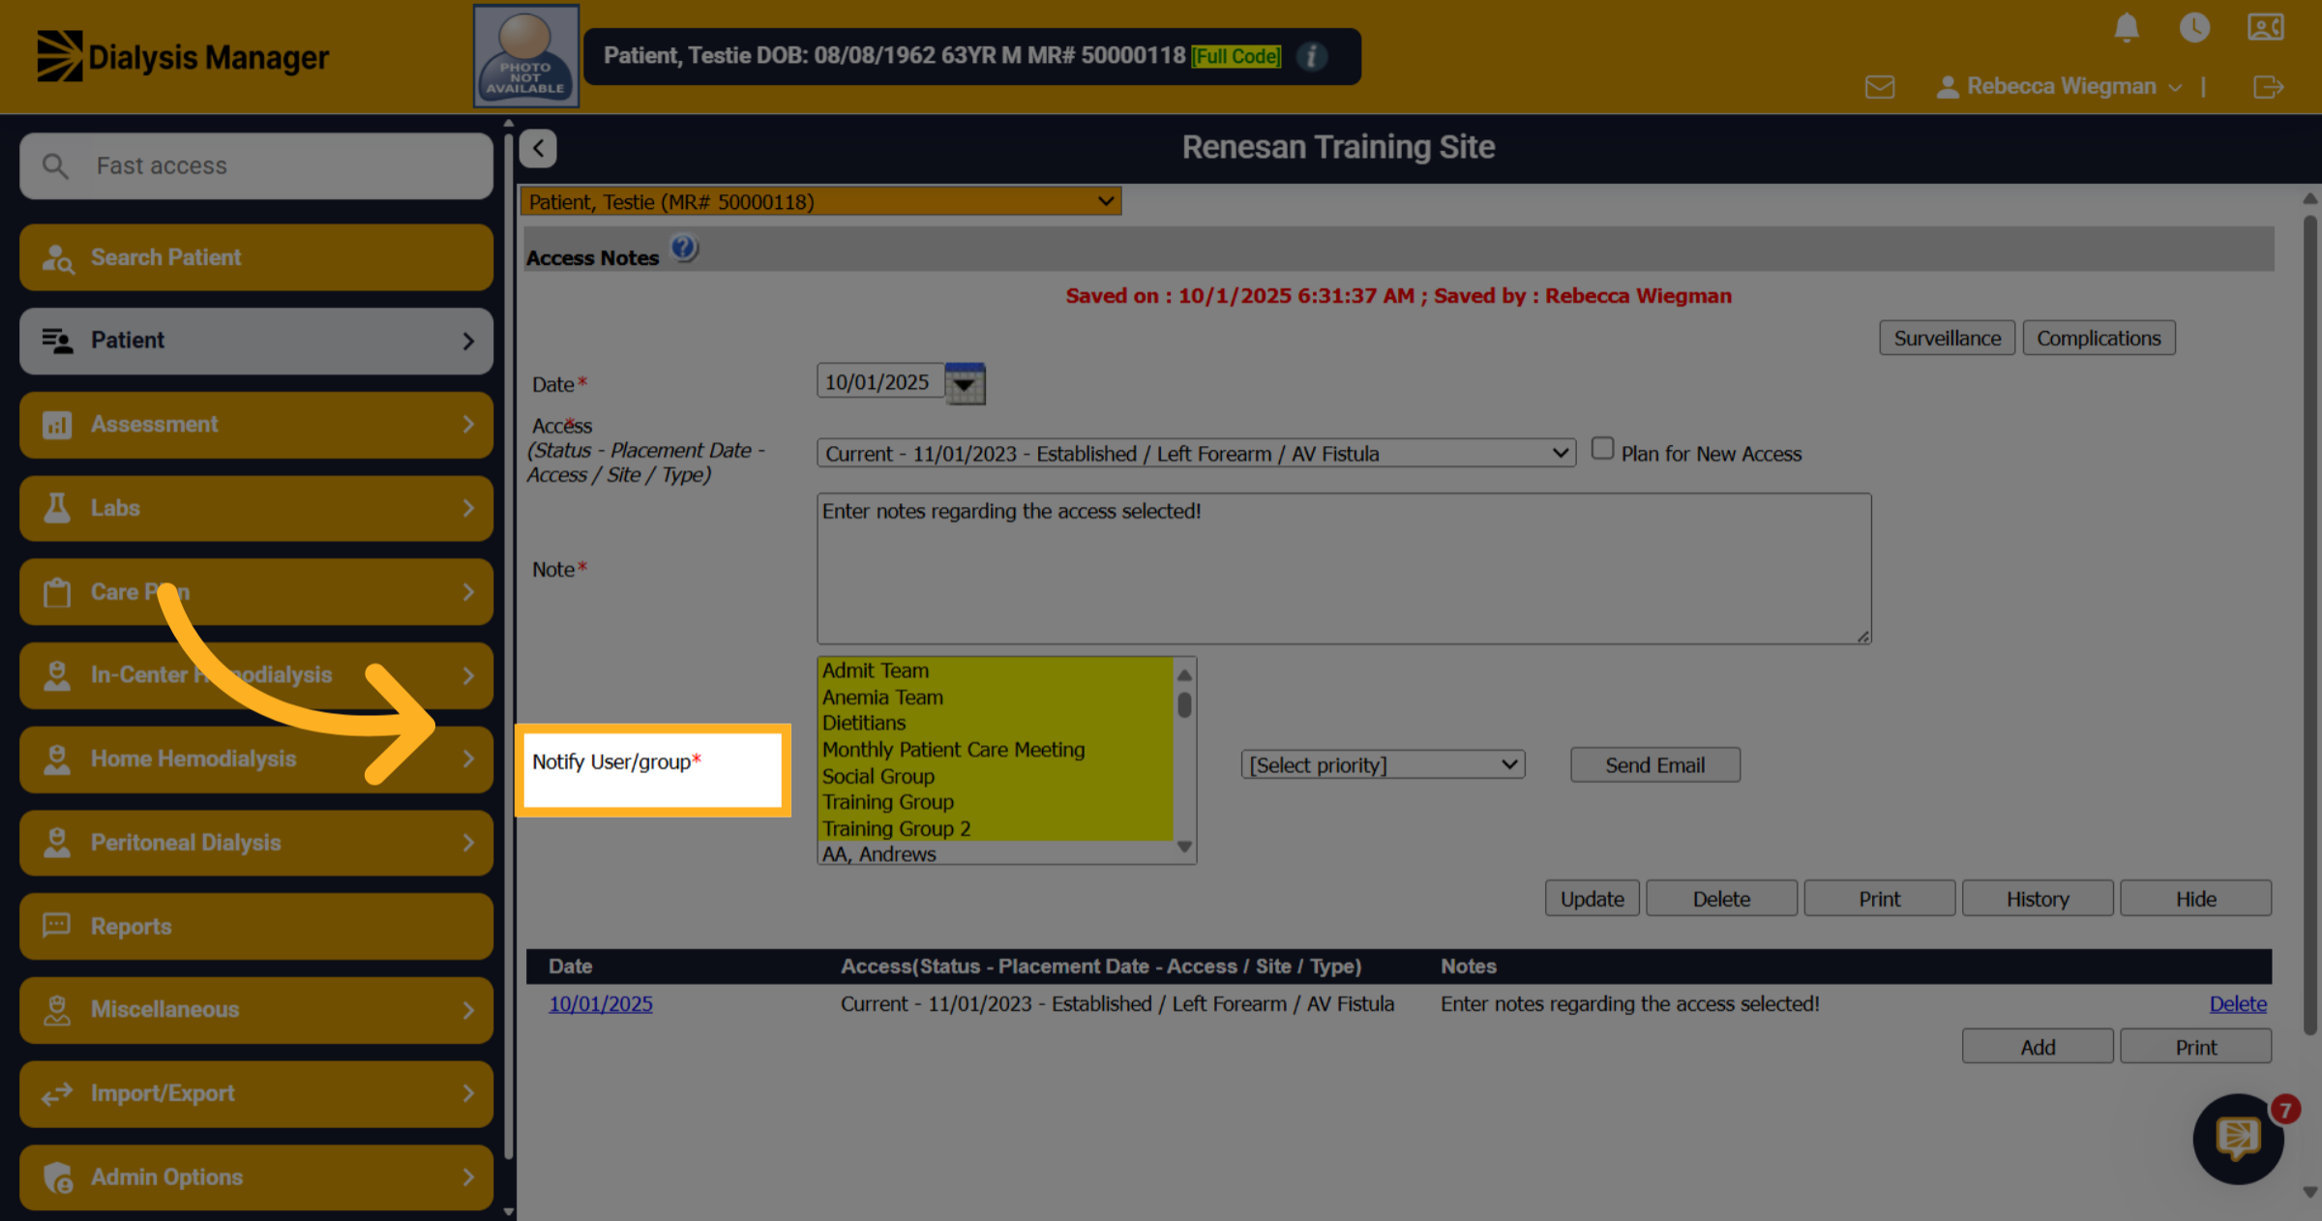The width and height of the screenshot is (2322, 1221).
Task: Click the Add button below table
Action: tap(2038, 1046)
